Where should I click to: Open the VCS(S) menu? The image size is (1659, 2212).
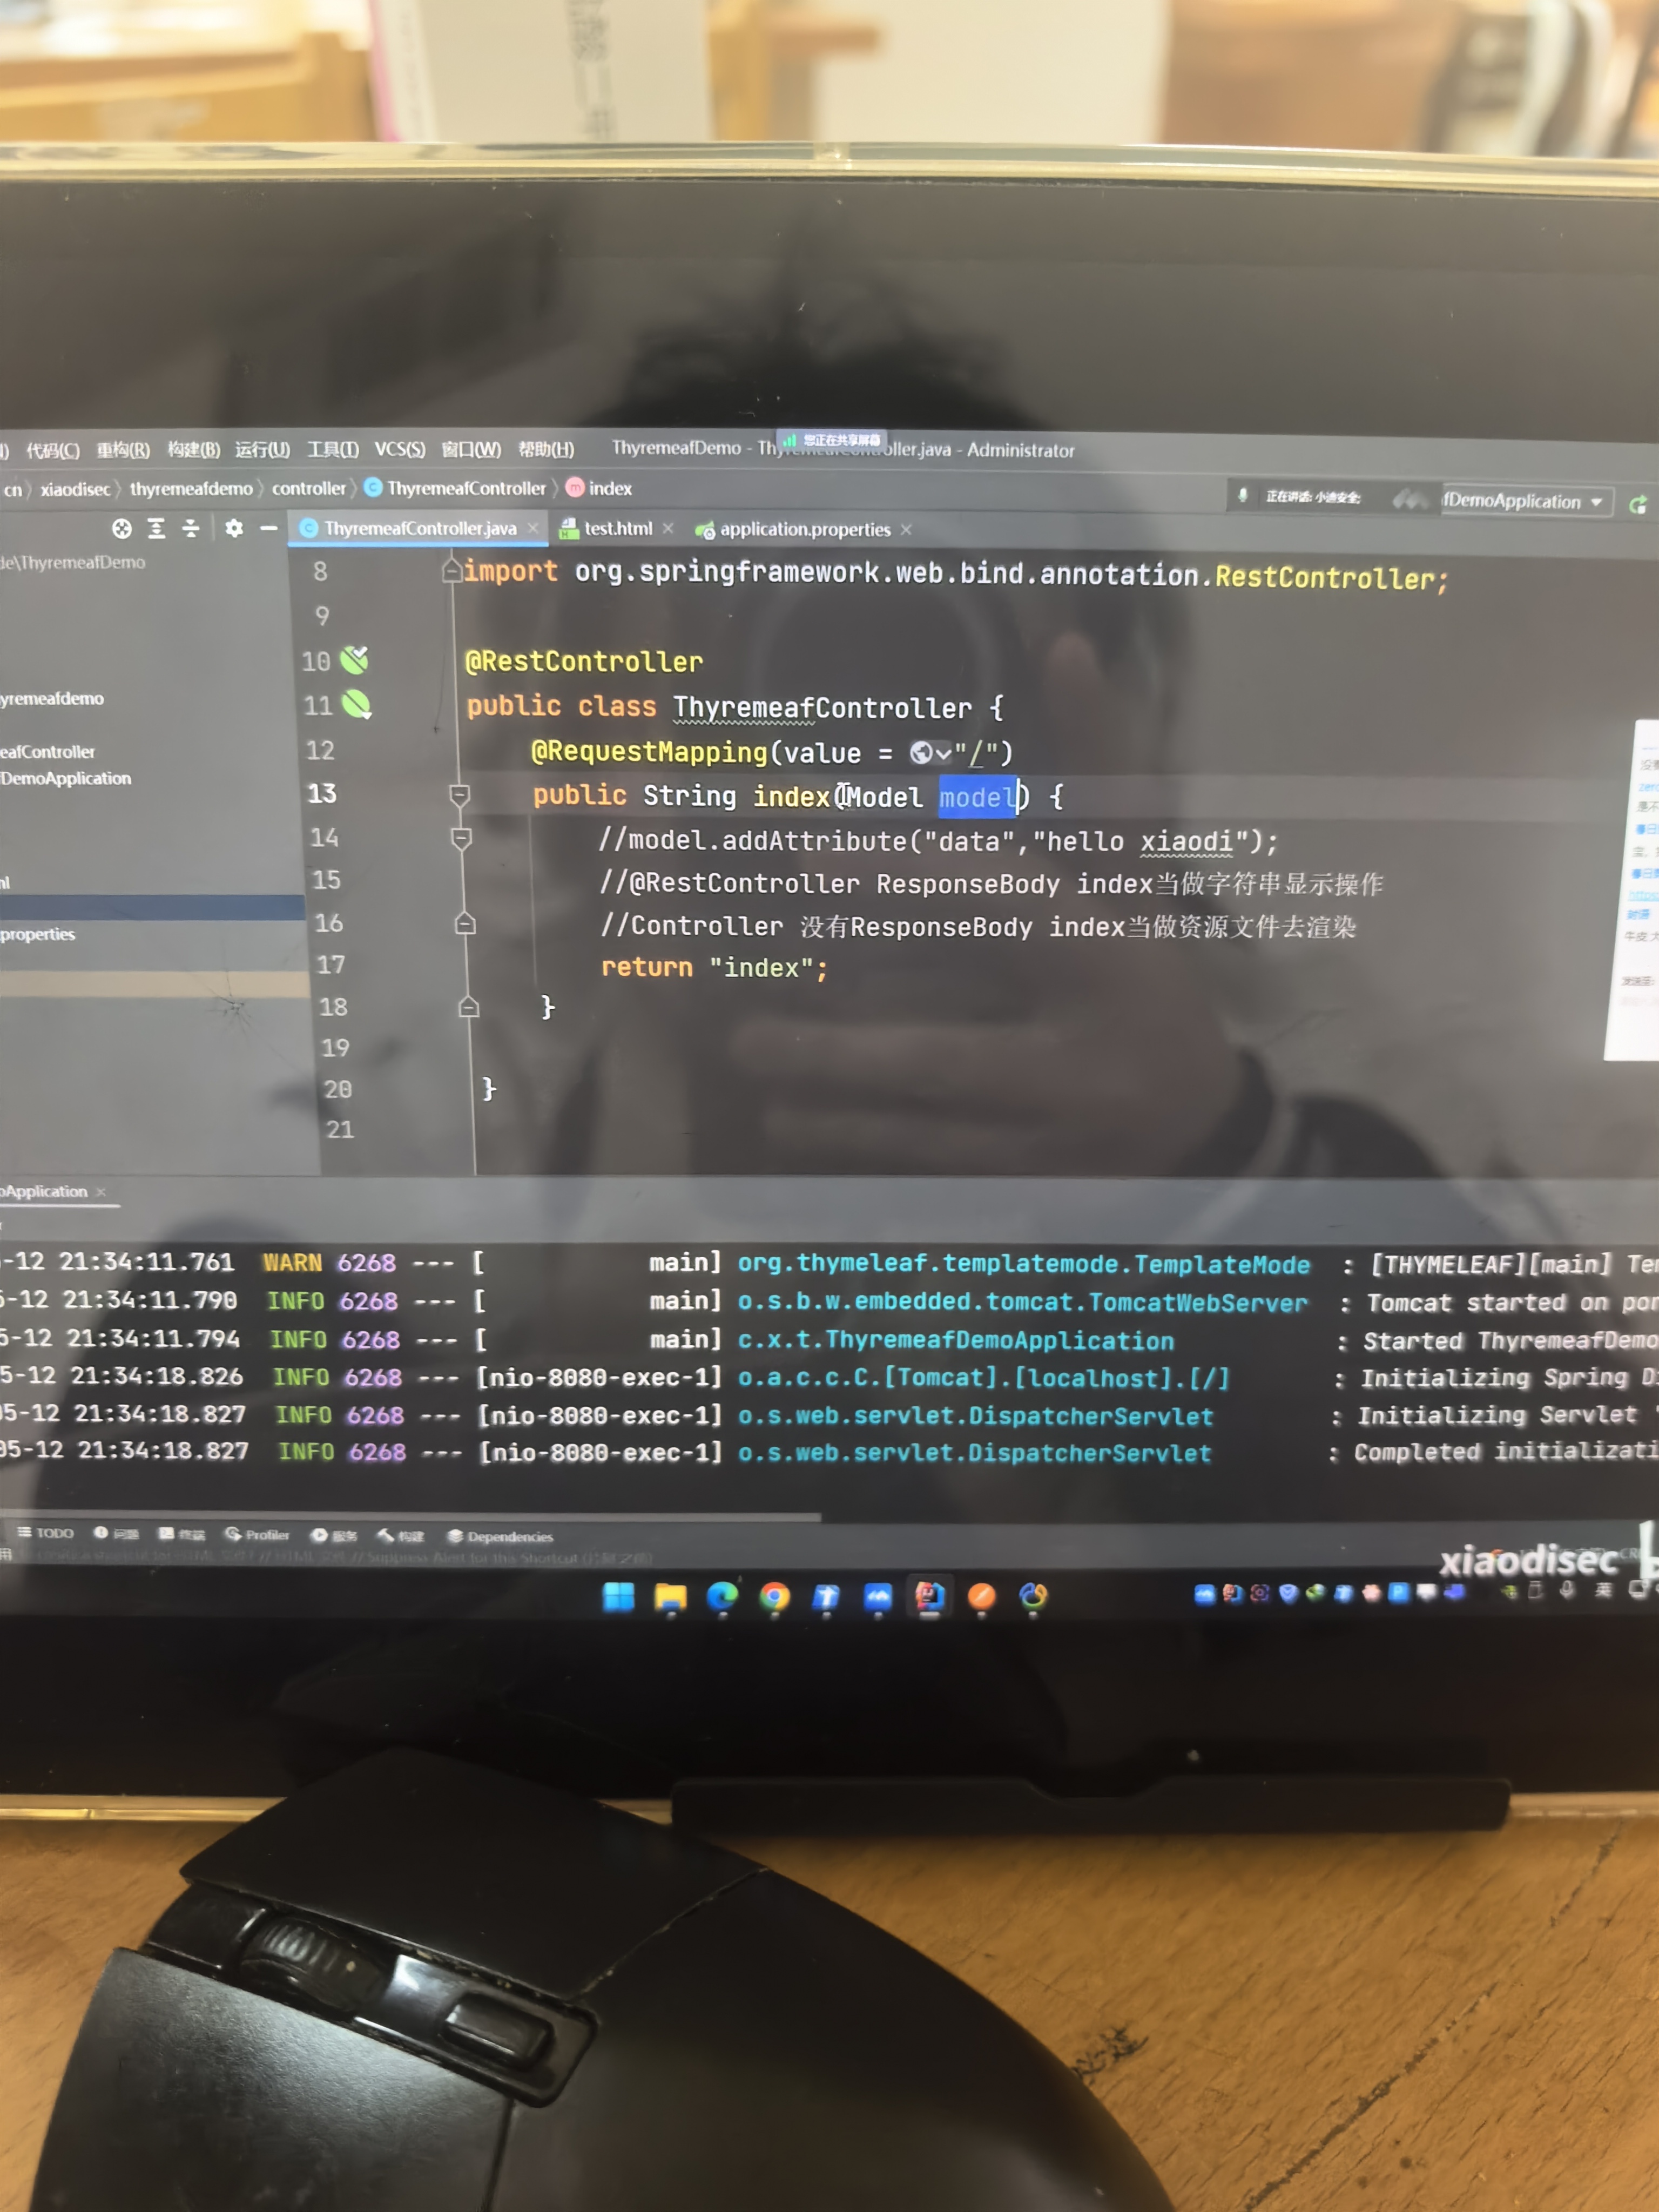pyautogui.click(x=399, y=449)
